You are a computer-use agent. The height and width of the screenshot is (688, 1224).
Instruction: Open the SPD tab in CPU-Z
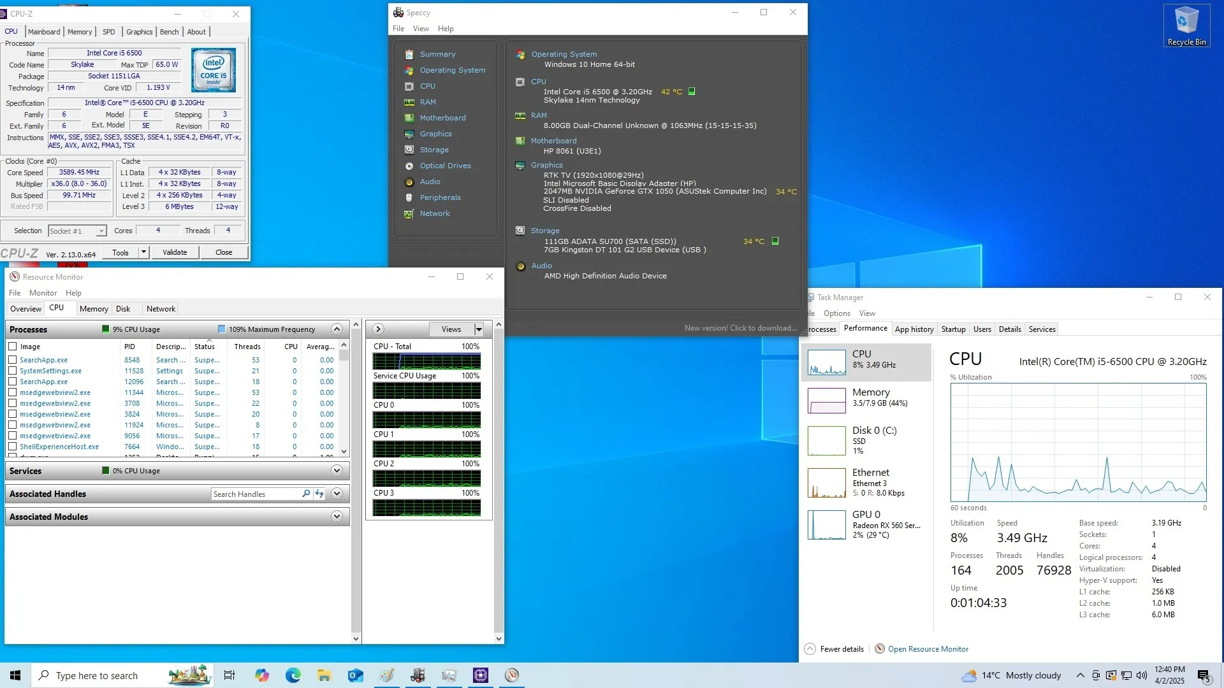tap(109, 32)
